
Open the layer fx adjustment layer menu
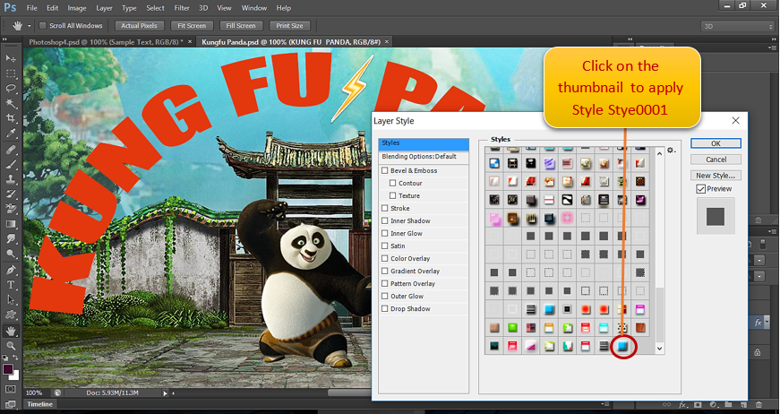tap(714, 404)
